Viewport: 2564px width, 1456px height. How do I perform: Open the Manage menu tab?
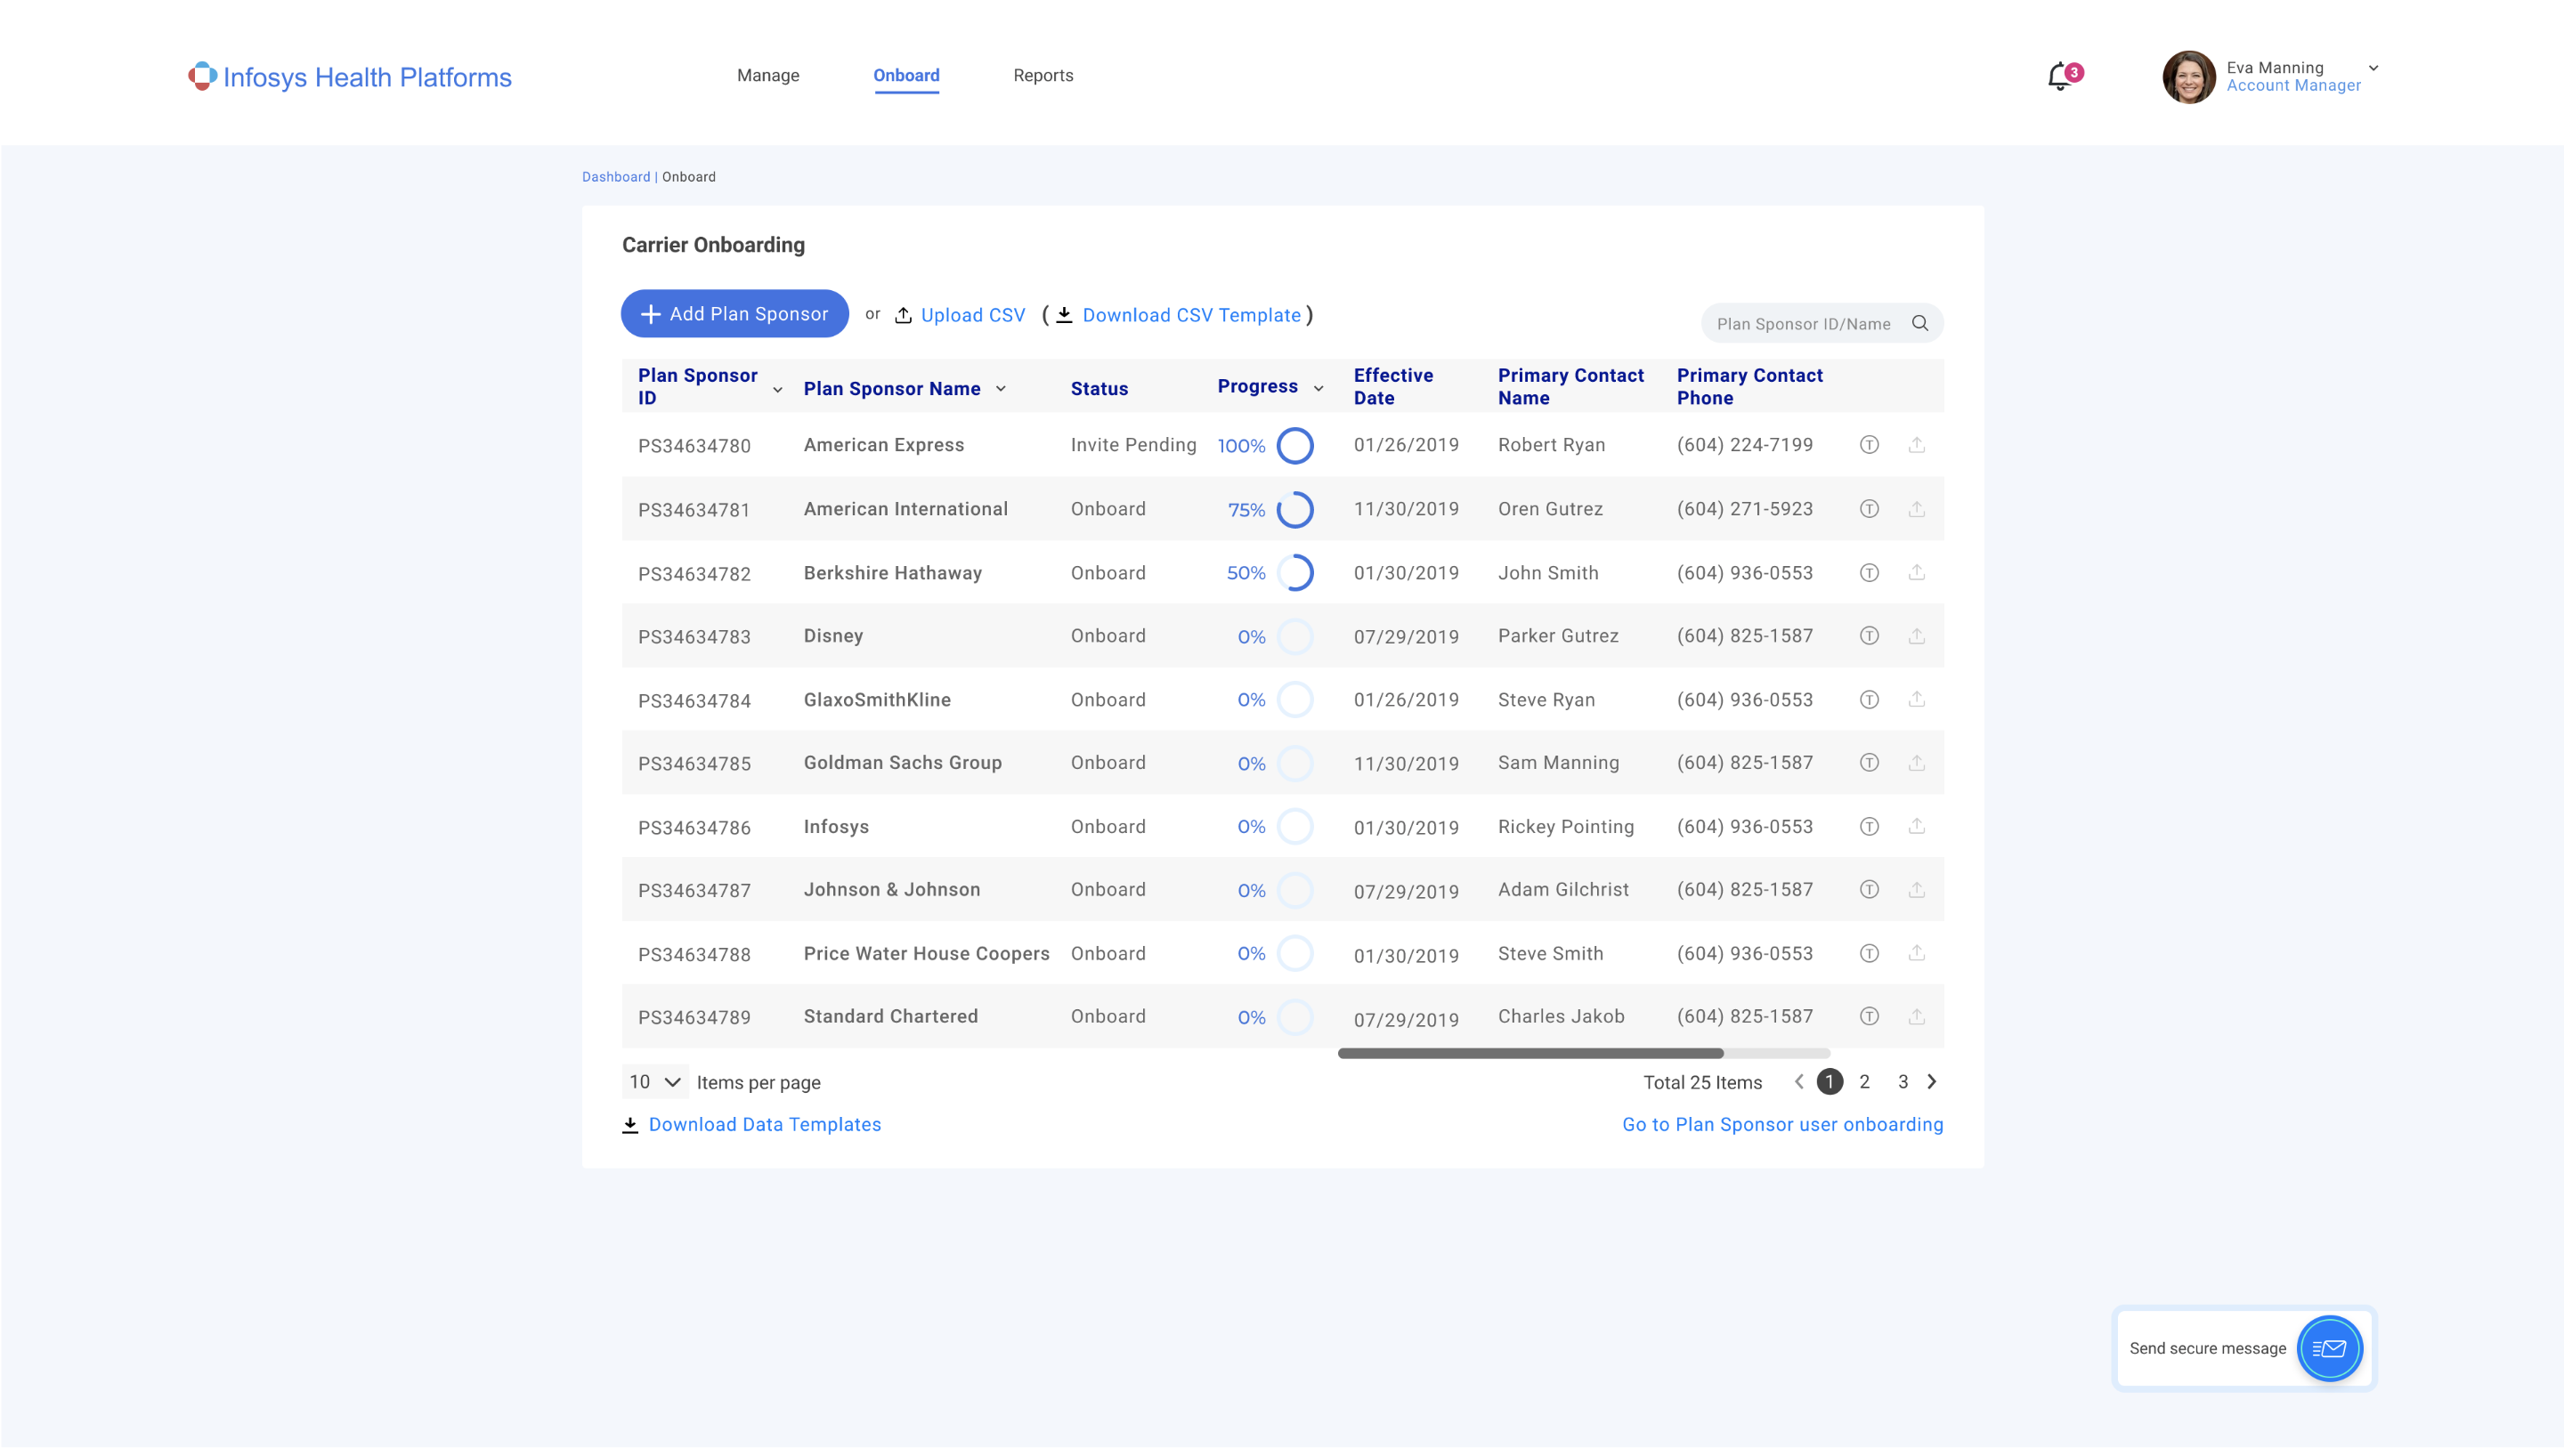coord(768,75)
